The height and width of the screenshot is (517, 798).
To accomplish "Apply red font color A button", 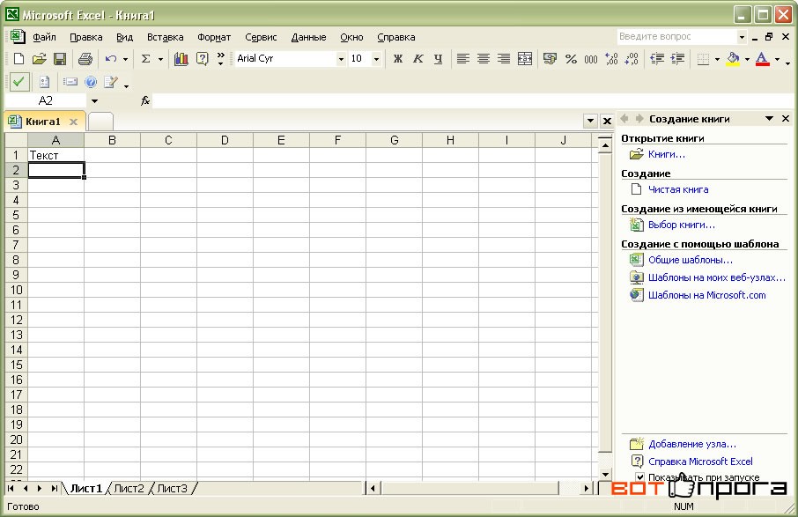I will pyautogui.click(x=762, y=58).
